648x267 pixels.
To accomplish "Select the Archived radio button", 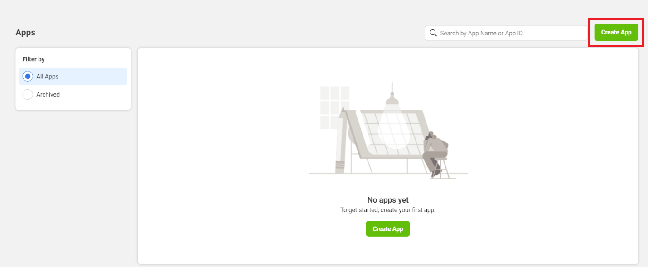I will pos(28,94).
